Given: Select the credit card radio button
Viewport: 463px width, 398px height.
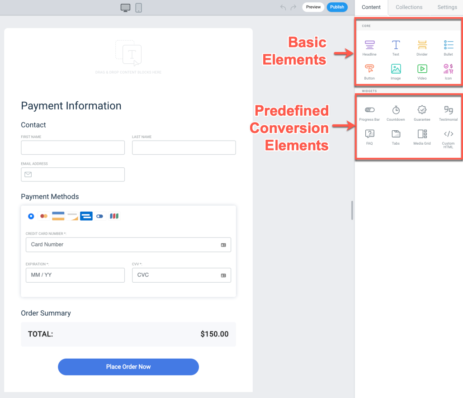Looking at the screenshot, I should pyautogui.click(x=31, y=216).
